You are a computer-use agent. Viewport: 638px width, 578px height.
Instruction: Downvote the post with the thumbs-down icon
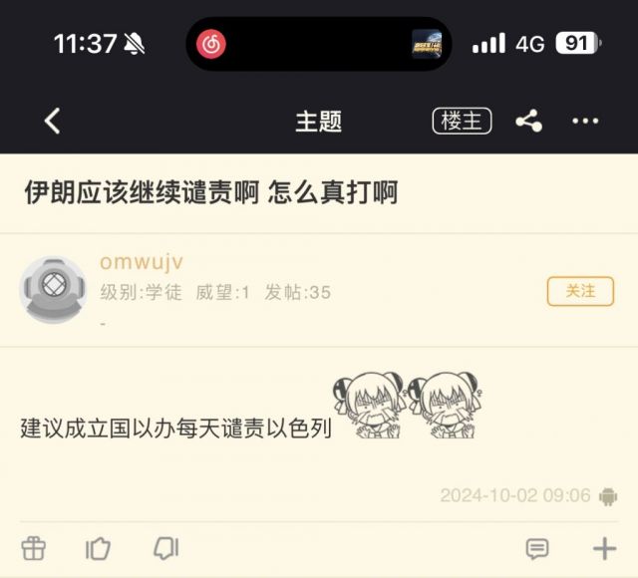[x=166, y=548]
